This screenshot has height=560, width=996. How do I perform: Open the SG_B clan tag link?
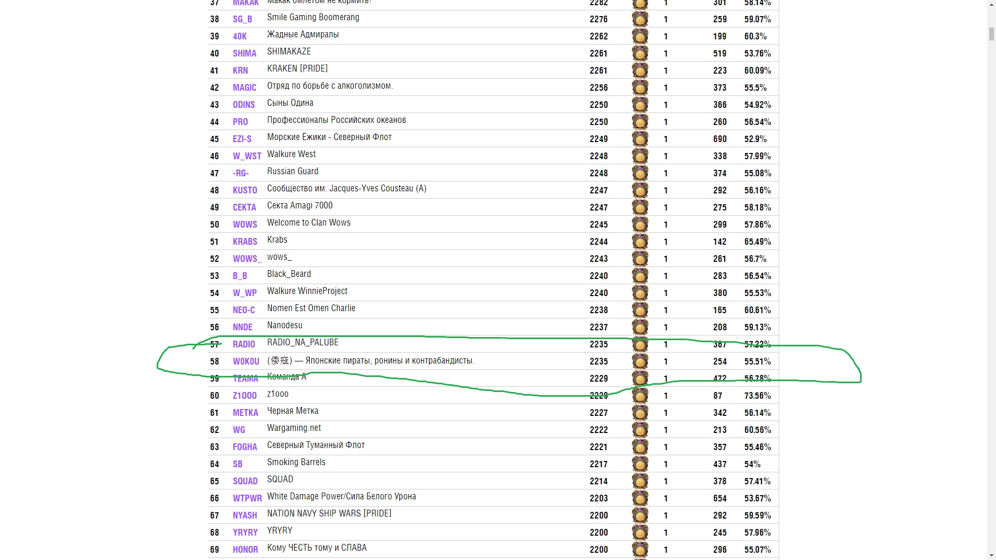click(242, 19)
